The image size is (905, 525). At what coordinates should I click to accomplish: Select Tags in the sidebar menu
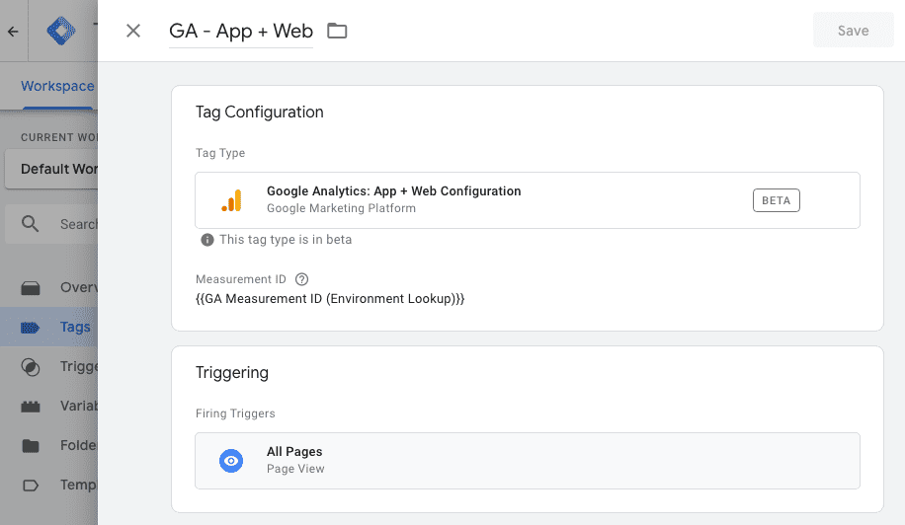click(49, 327)
